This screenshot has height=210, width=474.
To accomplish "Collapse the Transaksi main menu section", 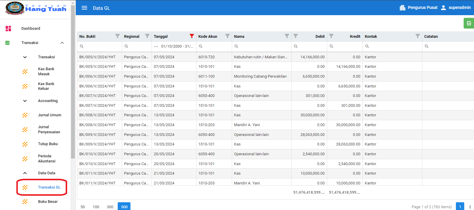I will pyautogui.click(x=62, y=43).
